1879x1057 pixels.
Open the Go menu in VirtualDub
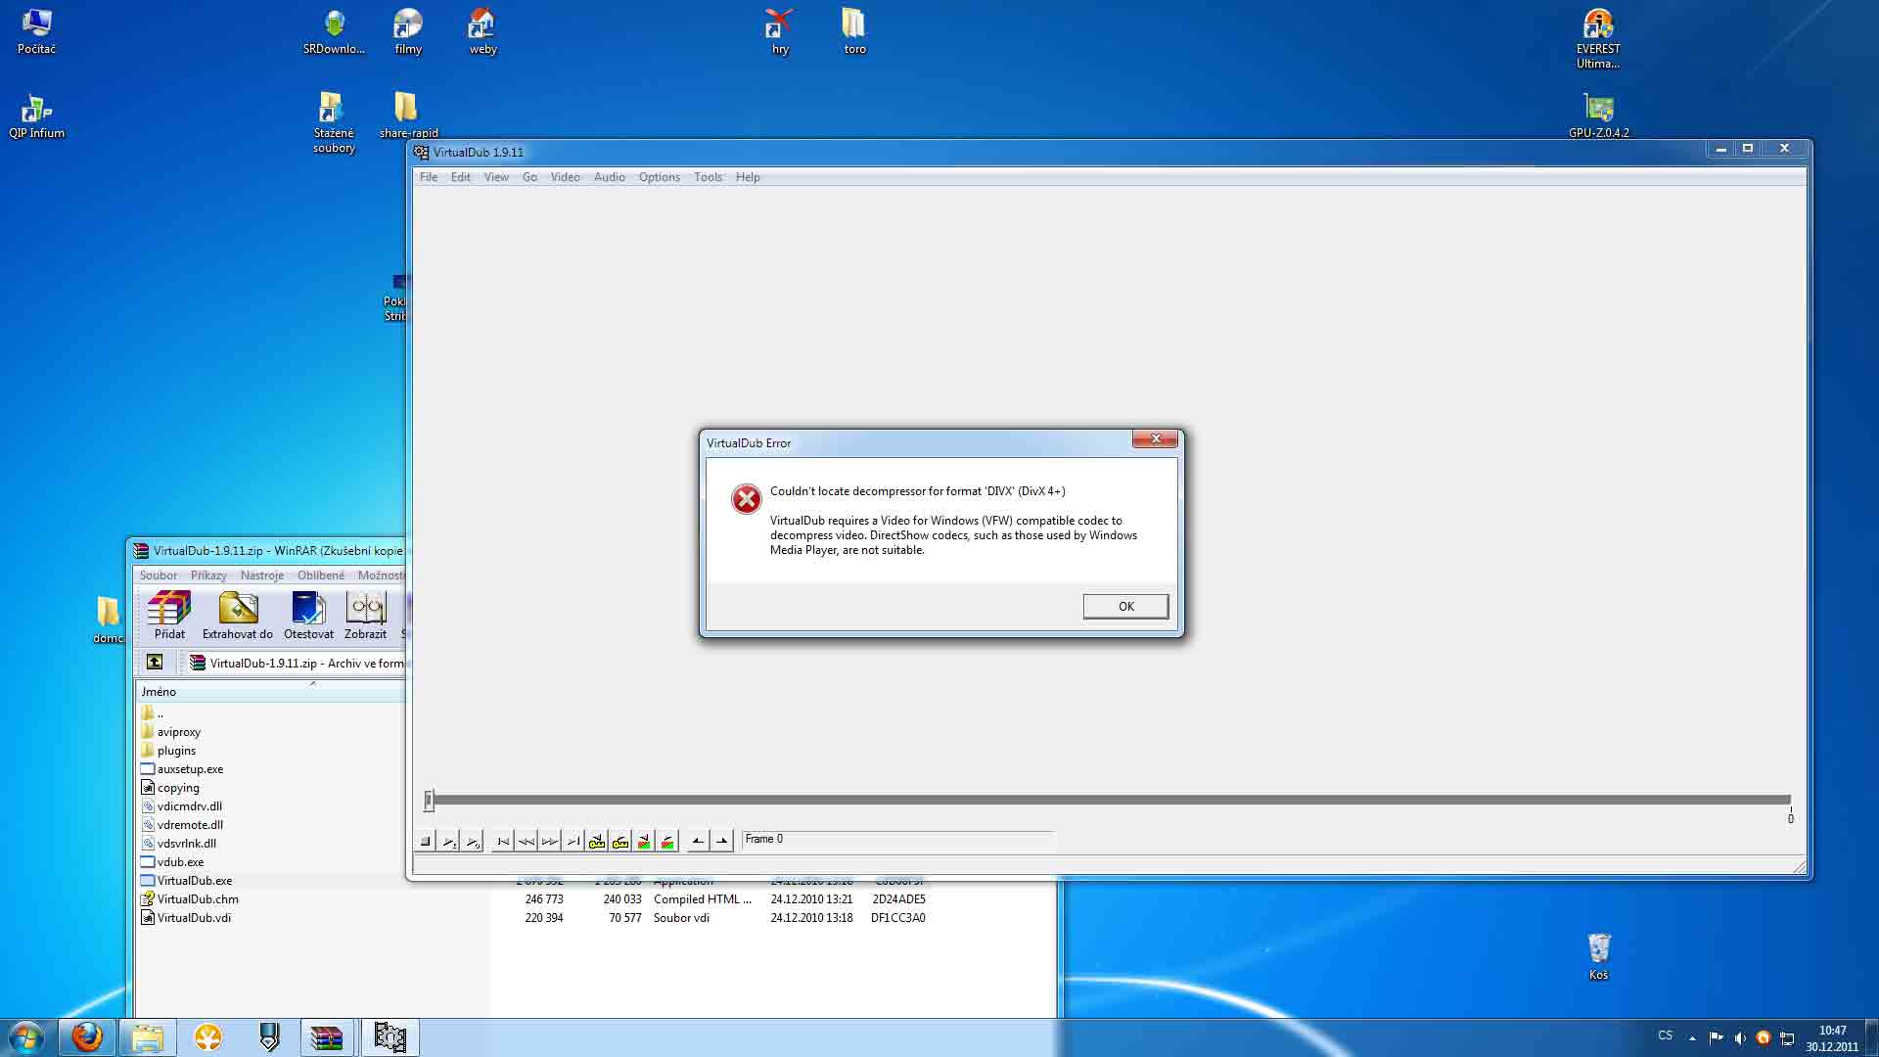tap(529, 177)
